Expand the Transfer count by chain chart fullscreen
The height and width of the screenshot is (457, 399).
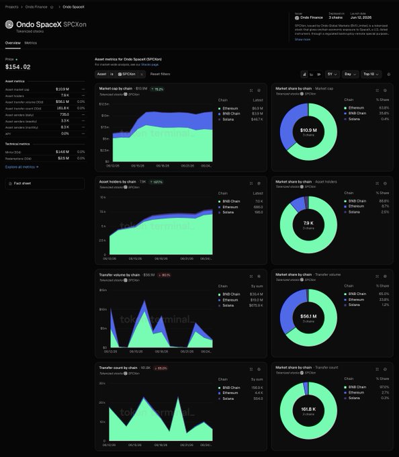click(x=251, y=369)
